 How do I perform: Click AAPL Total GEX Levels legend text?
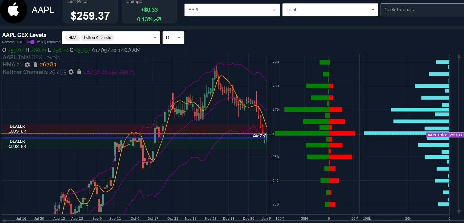[31, 57]
